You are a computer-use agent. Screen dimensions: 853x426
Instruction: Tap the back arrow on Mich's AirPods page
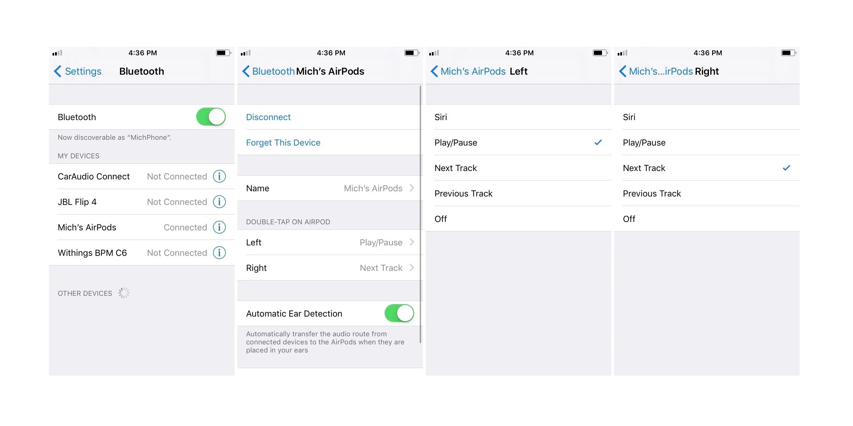[245, 71]
